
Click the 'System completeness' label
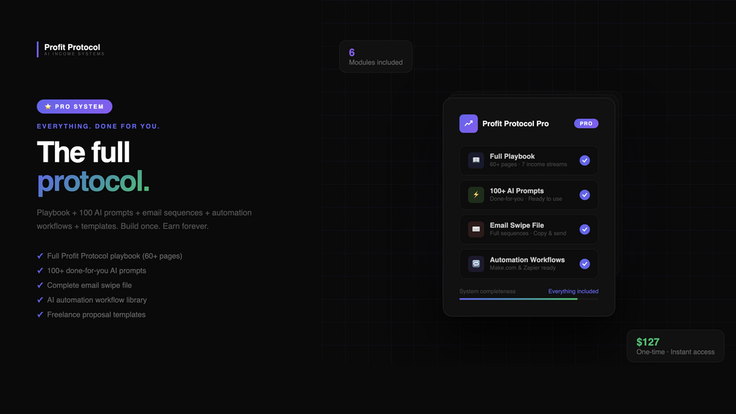[x=487, y=292]
